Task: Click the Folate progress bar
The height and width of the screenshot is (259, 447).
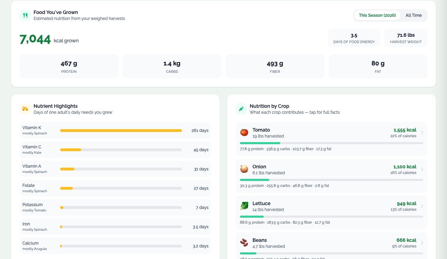Action: click(x=121, y=188)
